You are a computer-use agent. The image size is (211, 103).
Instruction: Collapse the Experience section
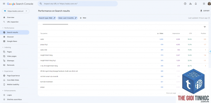(x=8, y=71)
